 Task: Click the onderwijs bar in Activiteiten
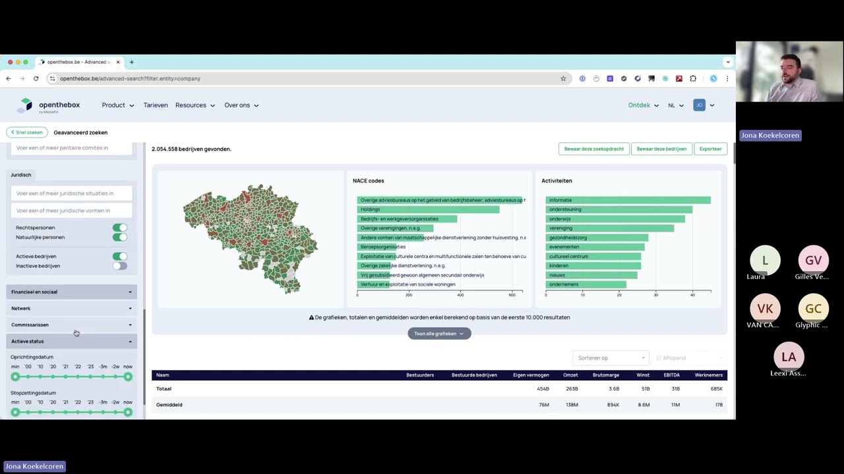[615, 219]
